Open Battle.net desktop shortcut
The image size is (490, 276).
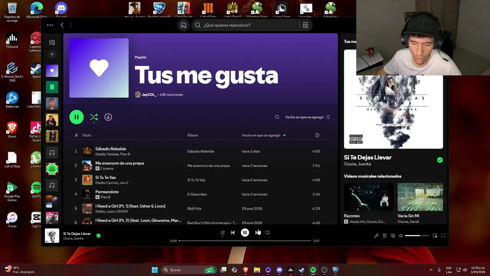(x=12, y=100)
